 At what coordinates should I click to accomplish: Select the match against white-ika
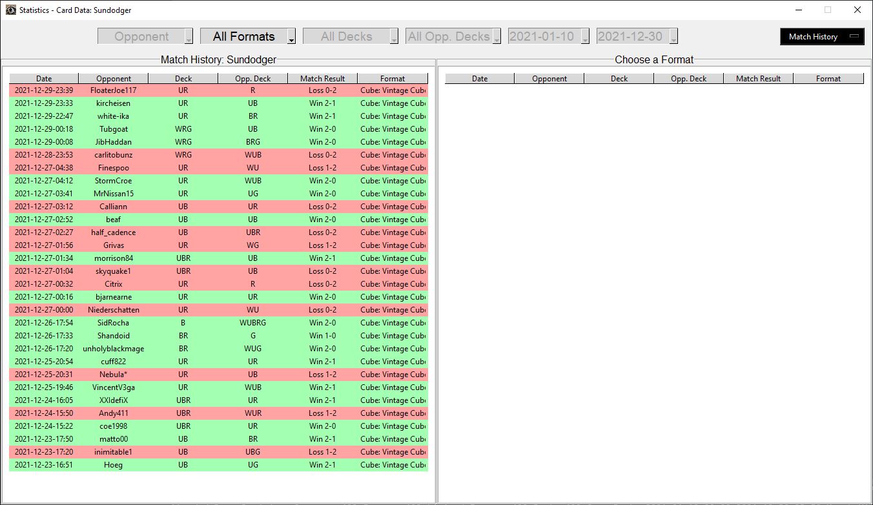tap(218, 116)
